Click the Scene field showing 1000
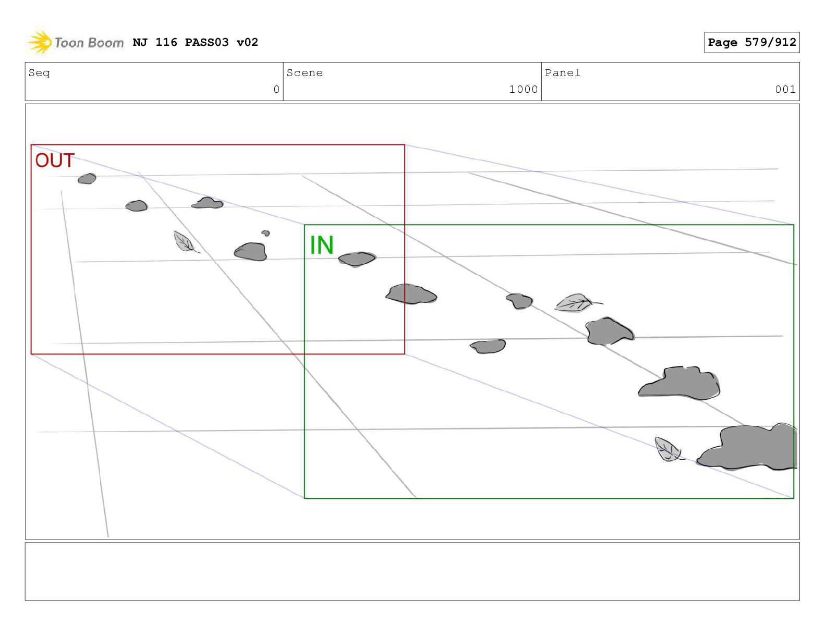 click(412, 81)
